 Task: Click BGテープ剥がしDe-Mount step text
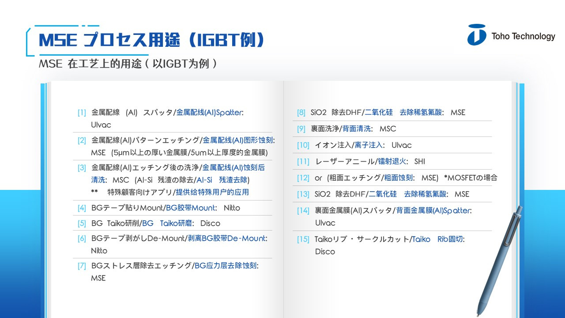[x=138, y=238]
